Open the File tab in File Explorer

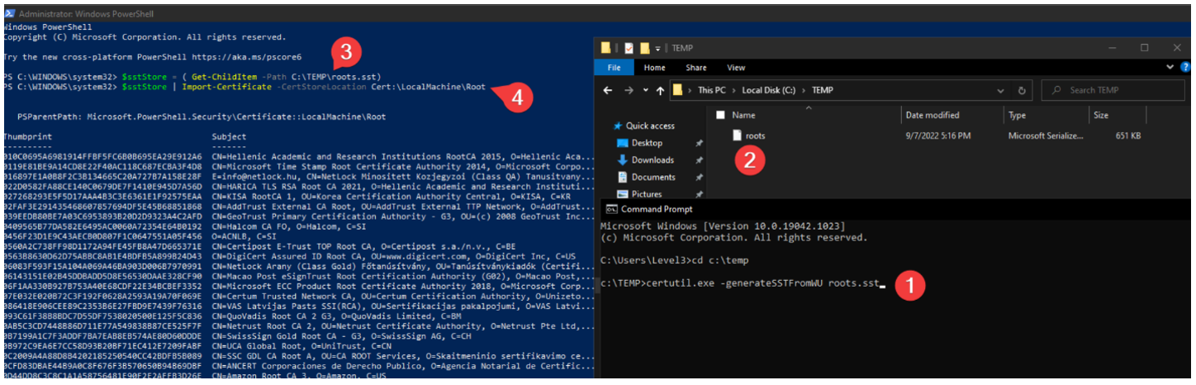[615, 68]
